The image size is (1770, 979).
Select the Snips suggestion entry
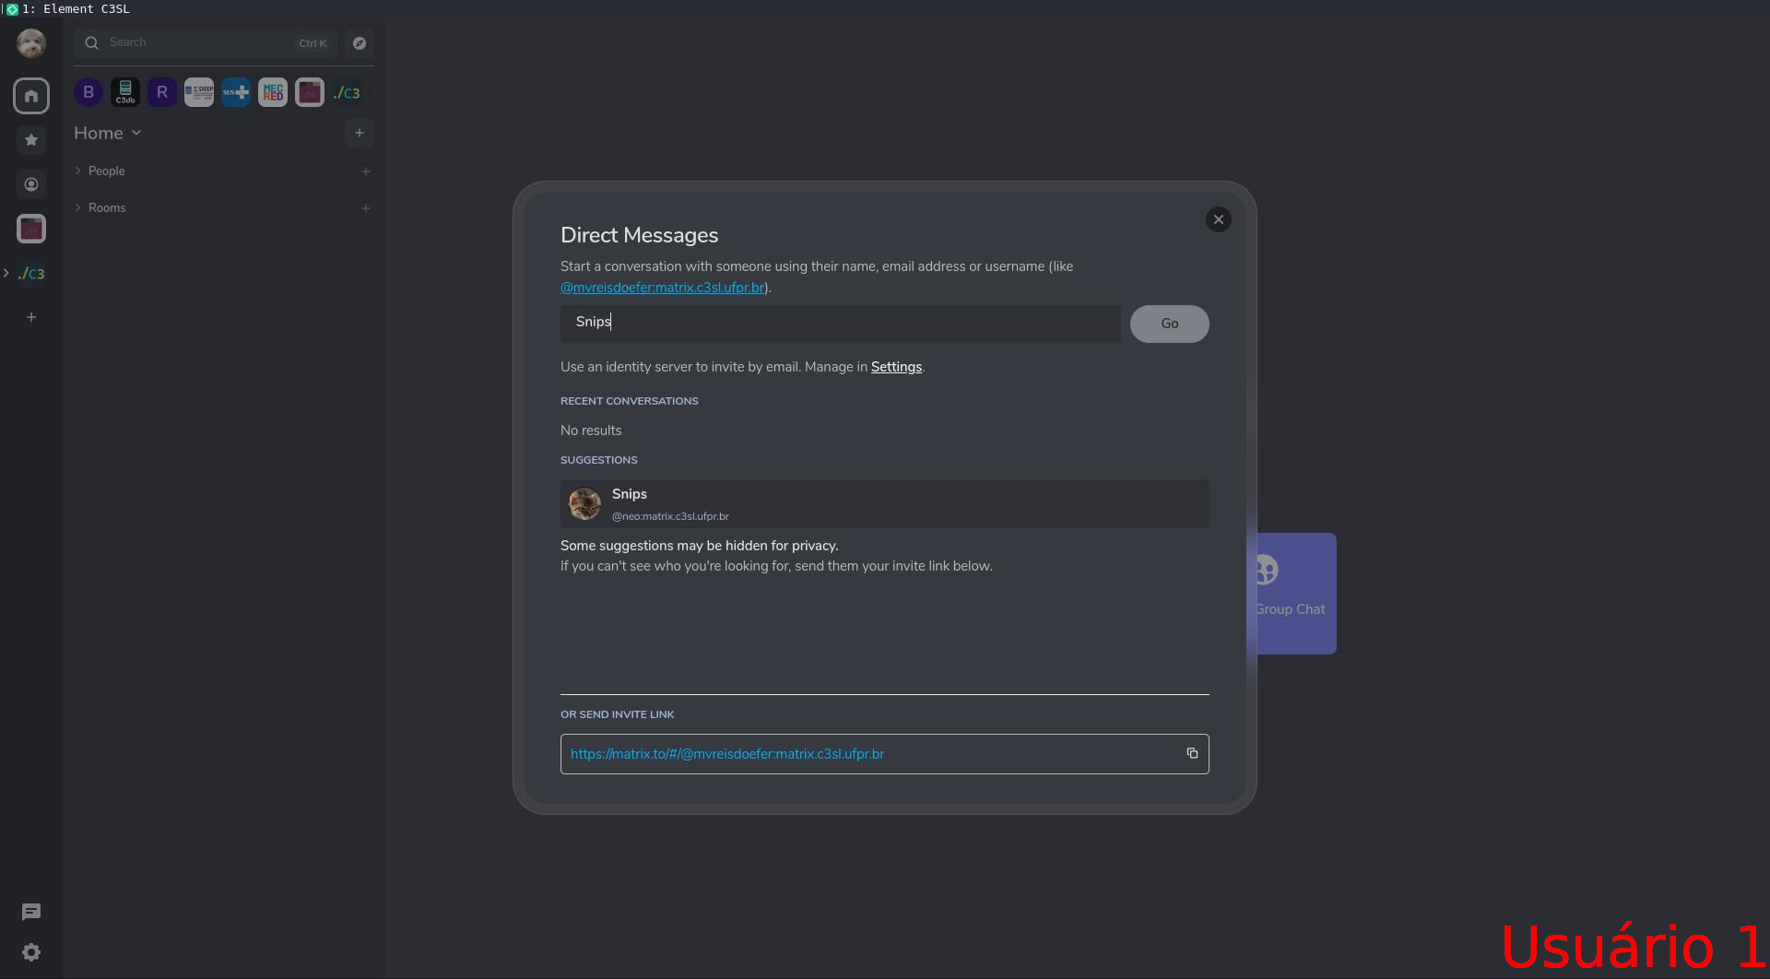click(884, 504)
